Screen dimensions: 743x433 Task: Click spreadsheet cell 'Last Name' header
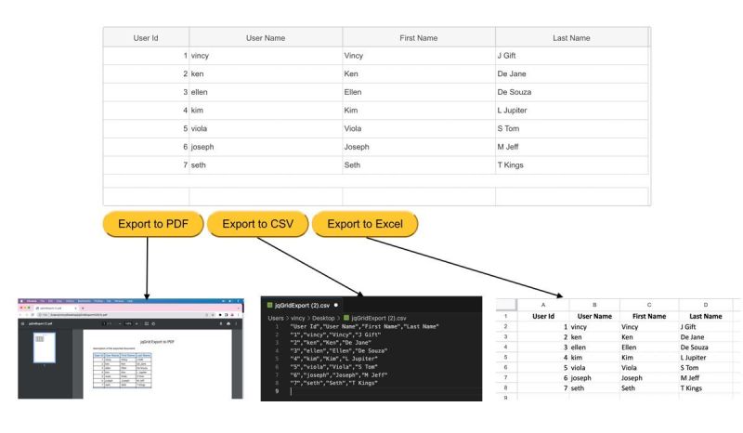pos(706,316)
